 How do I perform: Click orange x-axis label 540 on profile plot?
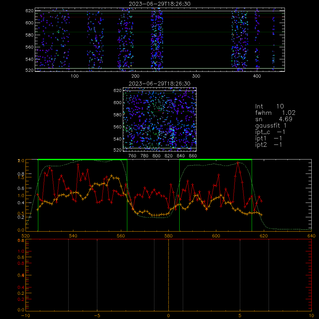point(73,236)
